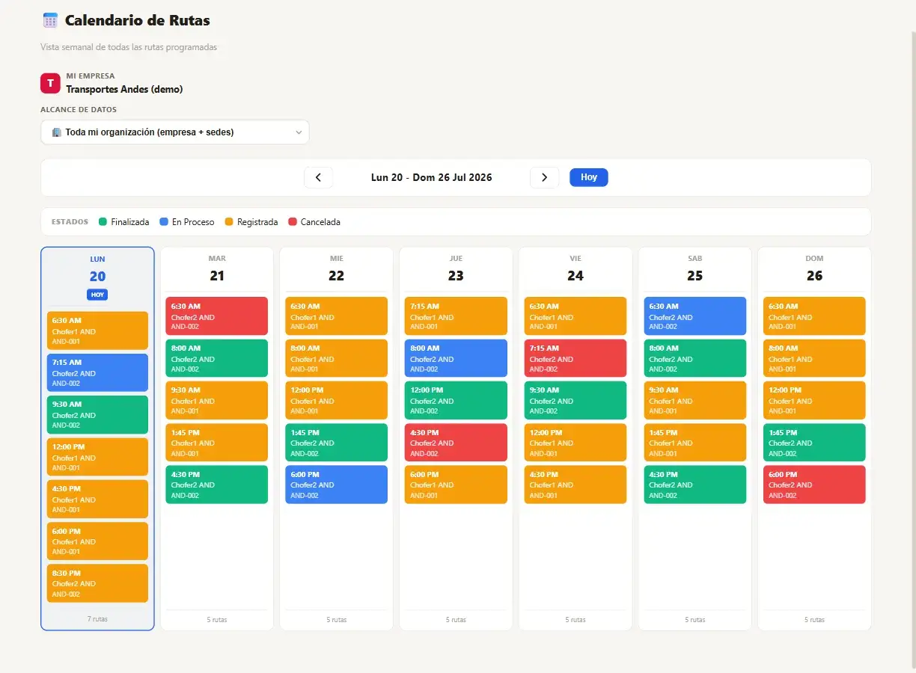Open Sunday's cancelled 6:00 PM route

pos(814,485)
